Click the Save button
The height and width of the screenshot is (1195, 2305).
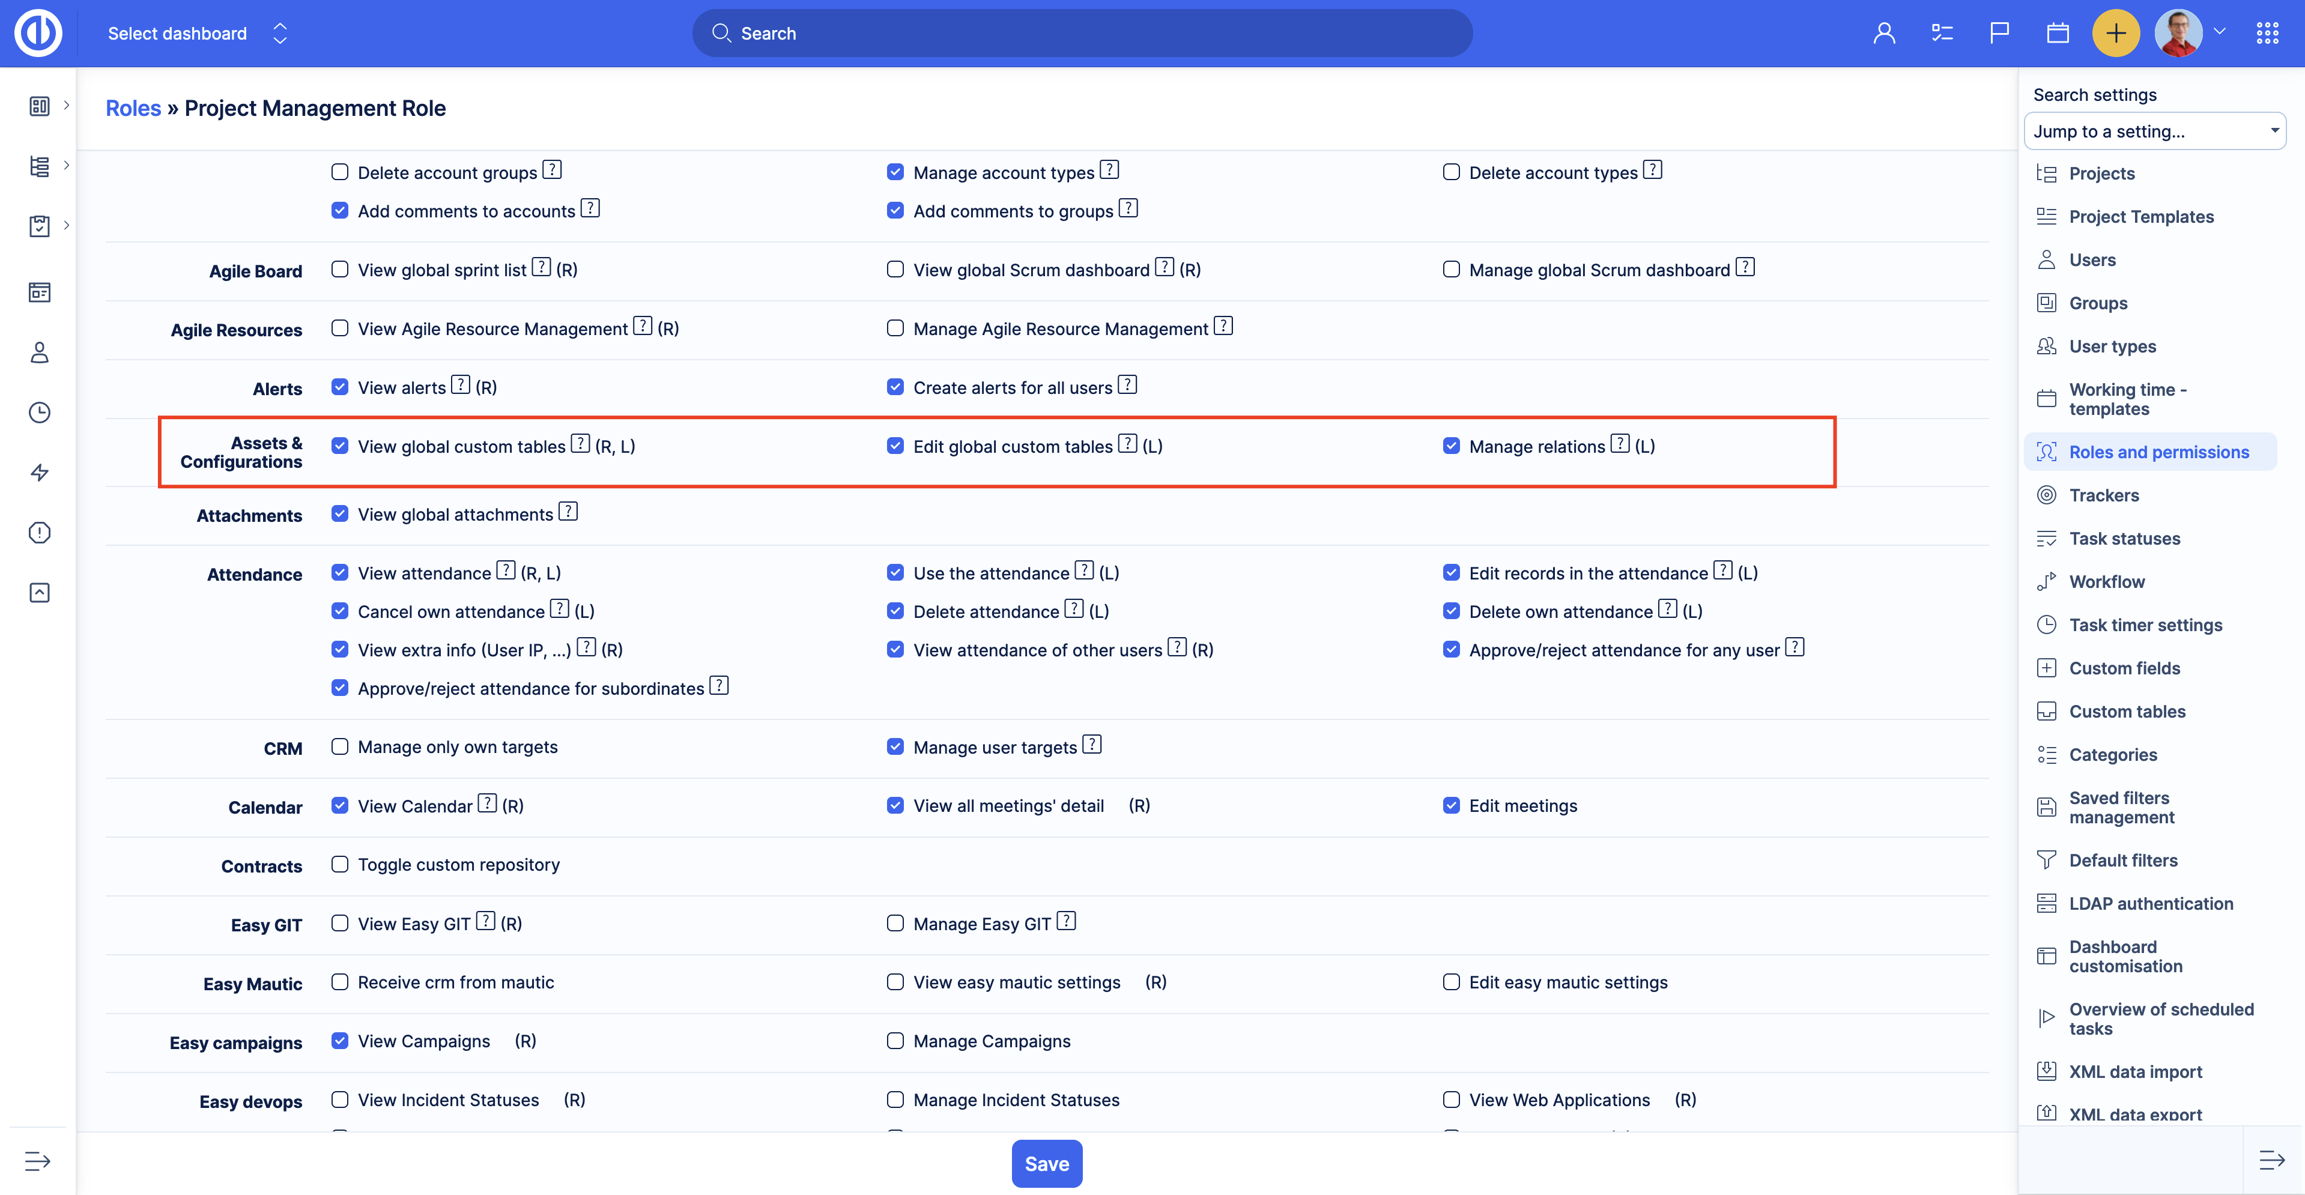click(x=1046, y=1164)
